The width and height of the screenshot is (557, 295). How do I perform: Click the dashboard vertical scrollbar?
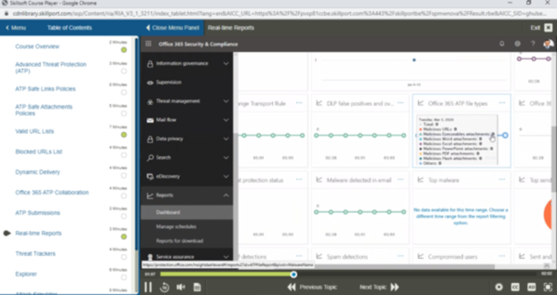[554, 160]
